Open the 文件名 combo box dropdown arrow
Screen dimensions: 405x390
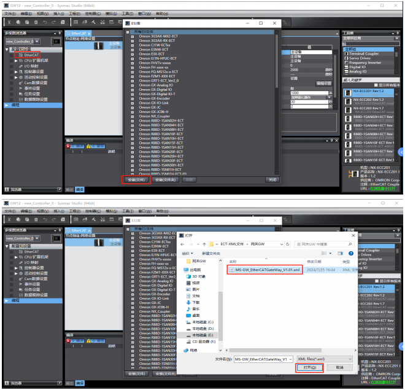[x=291, y=359]
